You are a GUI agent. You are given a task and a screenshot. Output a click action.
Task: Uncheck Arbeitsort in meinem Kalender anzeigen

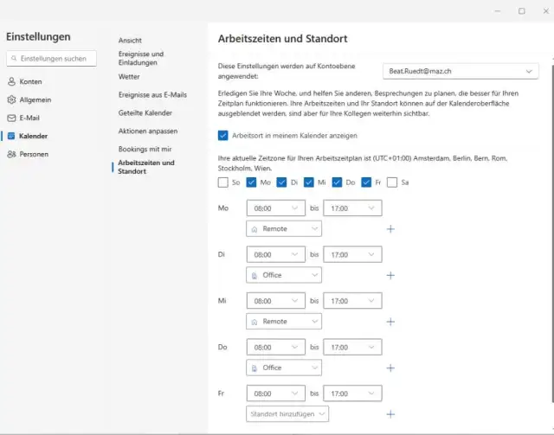[x=223, y=135]
